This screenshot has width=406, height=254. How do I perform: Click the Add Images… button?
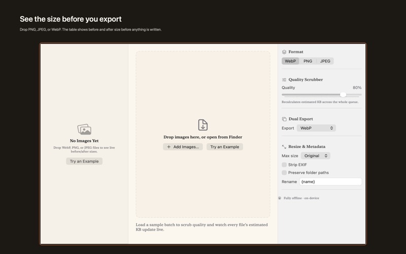point(183,147)
